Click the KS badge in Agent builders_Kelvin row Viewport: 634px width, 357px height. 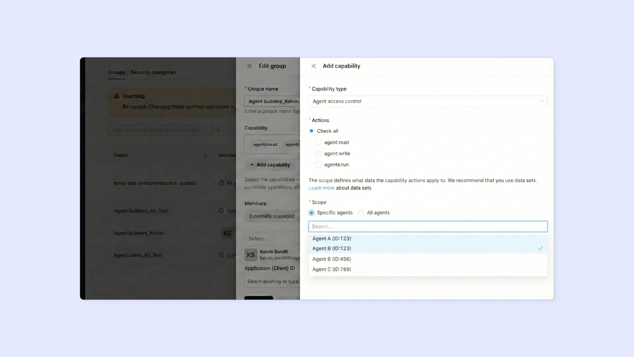coord(228,233)
